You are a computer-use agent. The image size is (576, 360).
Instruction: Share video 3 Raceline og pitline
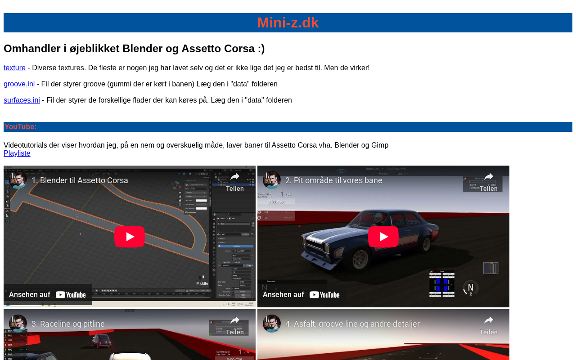pyautogui.click(x=235, y=324)
